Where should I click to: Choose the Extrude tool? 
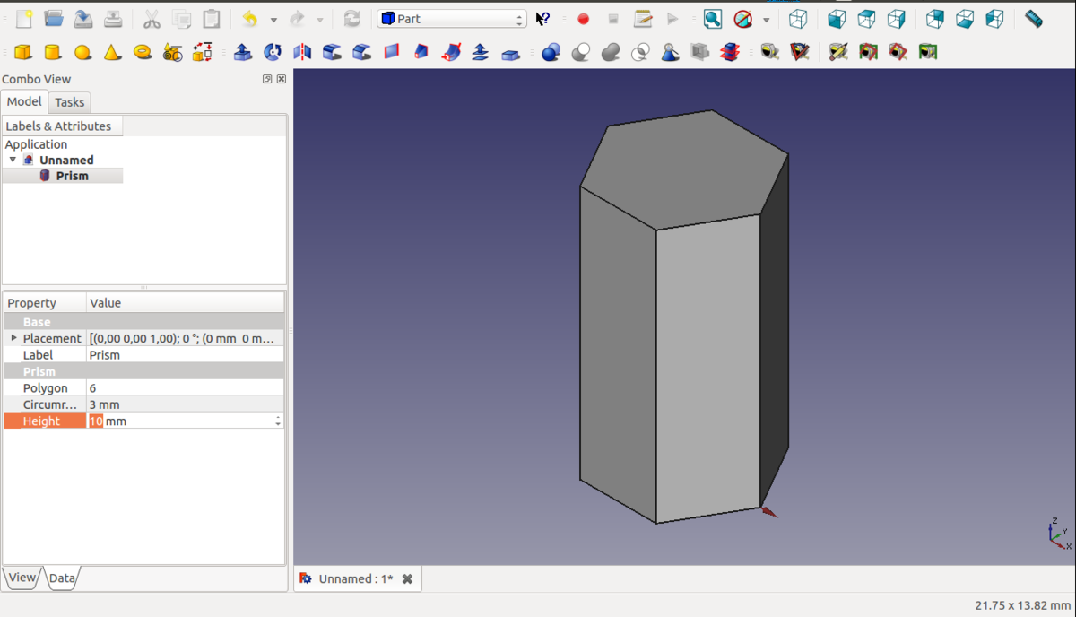[x=242, y=53]
